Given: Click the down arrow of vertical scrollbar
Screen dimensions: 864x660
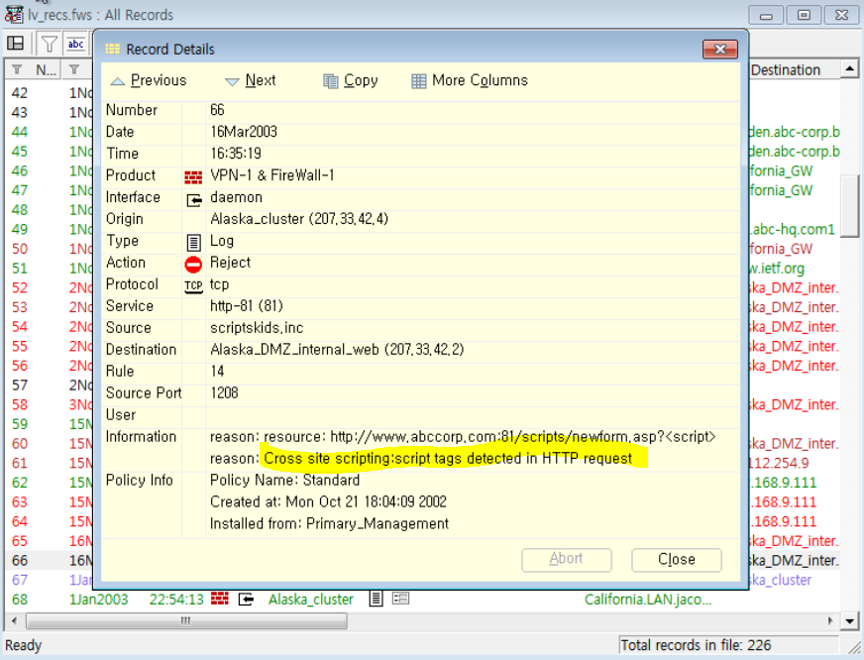Looking at the screenshot, I should click(849, 621).
